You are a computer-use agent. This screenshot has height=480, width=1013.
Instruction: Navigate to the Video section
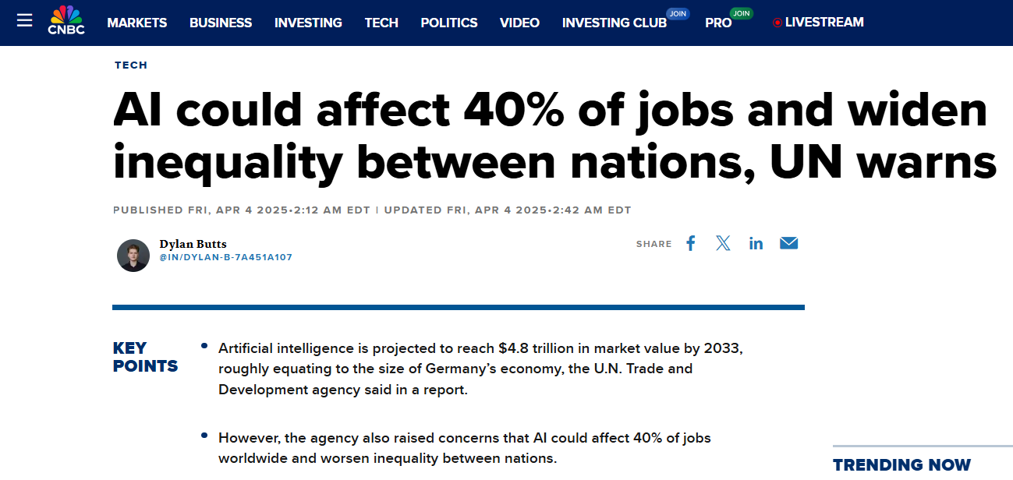point(519,23)
